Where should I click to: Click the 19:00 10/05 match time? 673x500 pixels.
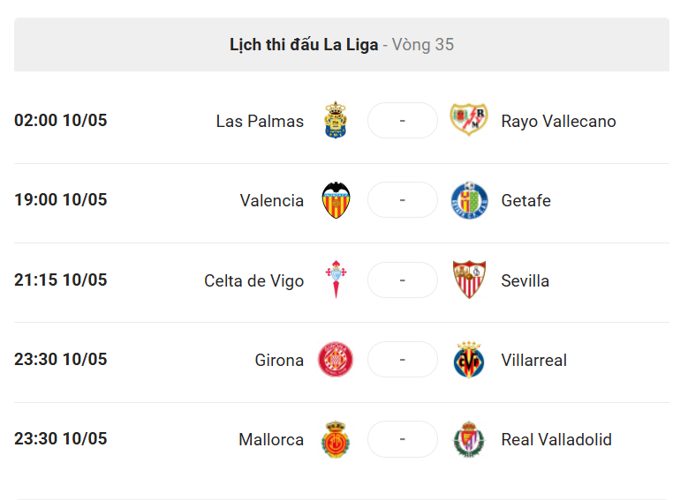(61, 199)
